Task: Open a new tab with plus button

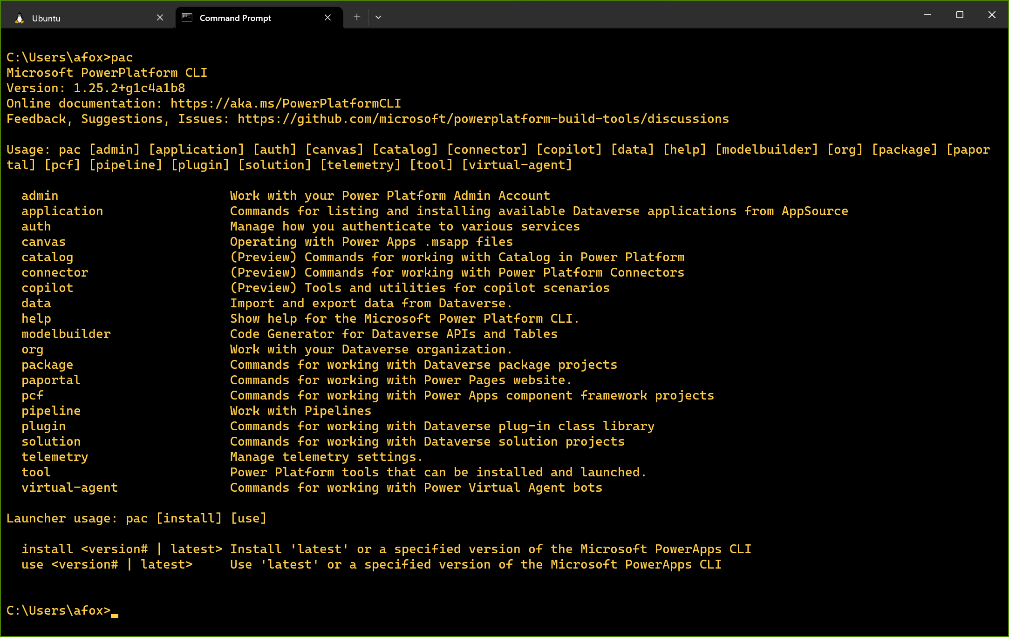Action: [357, 17]
